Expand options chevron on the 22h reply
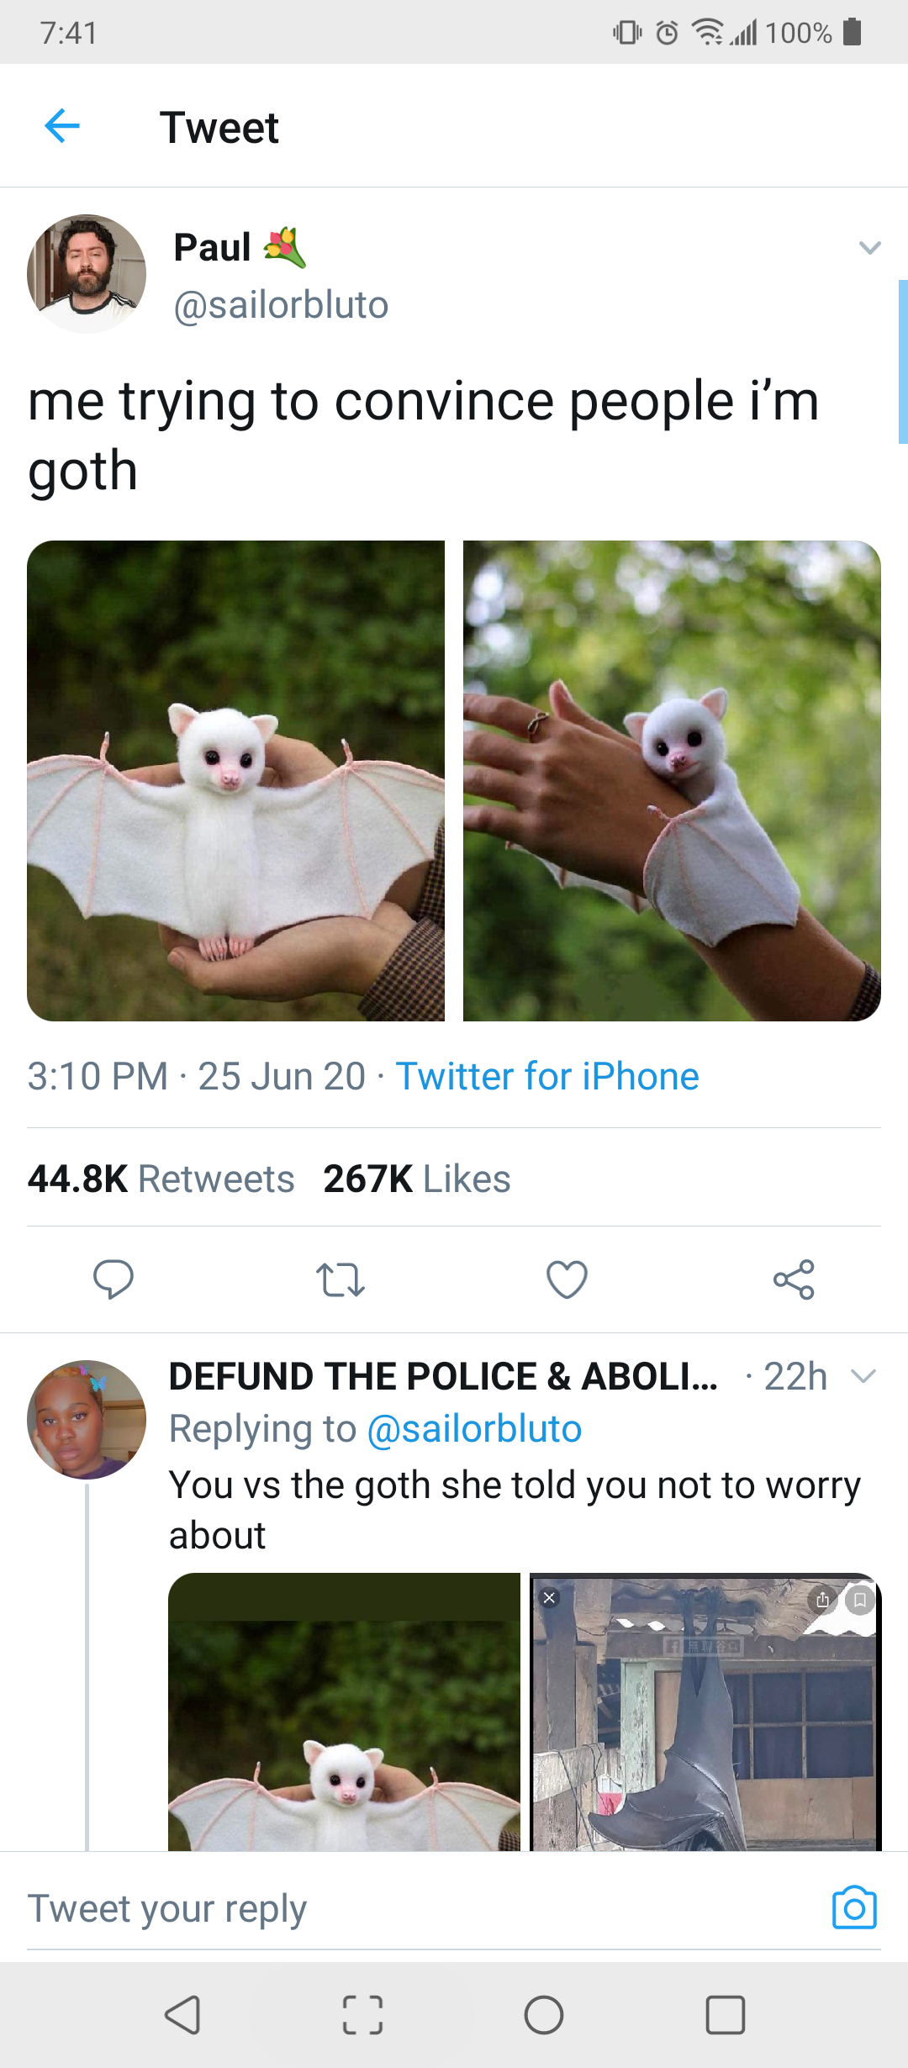The width and height of the screenshot is (908, 2068). pos(863,1376)
